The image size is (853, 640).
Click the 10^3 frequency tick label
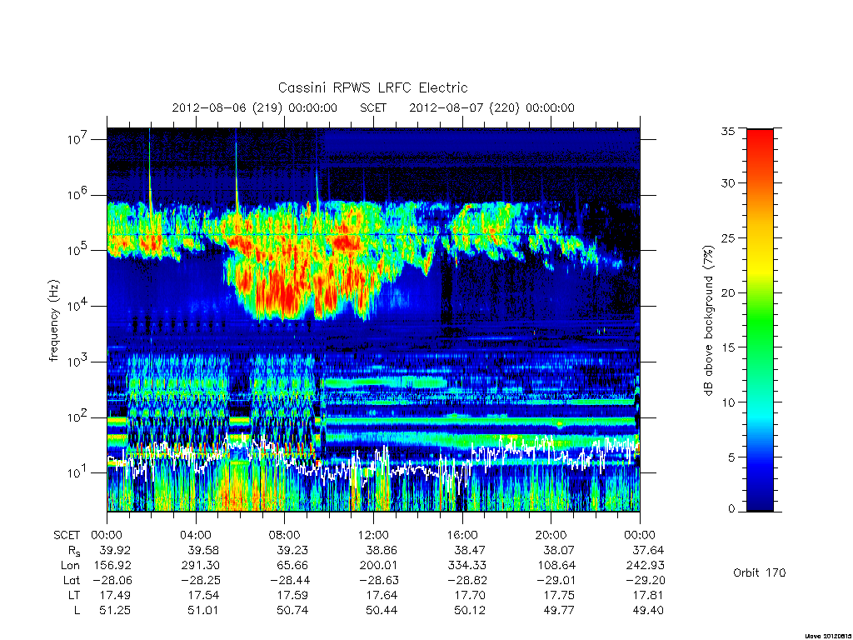[x=76, y=362]
